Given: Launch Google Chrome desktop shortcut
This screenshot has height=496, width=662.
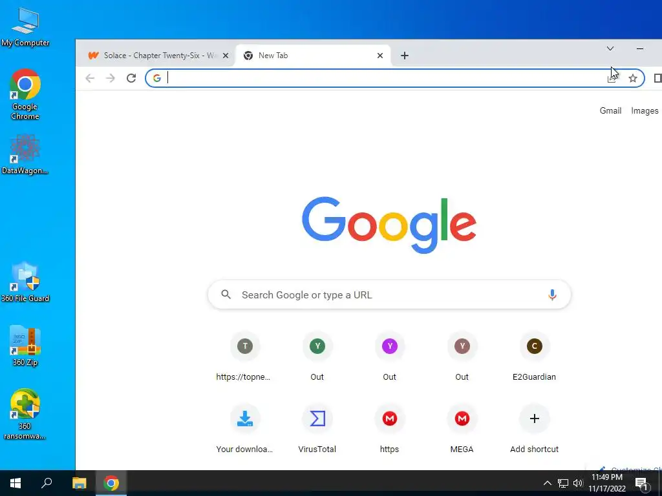Looking at the screenshot, I should click(x=25, y=94).
